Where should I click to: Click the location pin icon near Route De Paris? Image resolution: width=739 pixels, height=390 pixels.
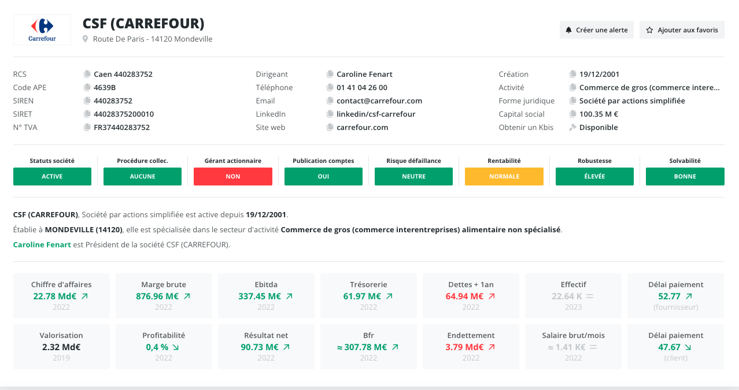click(86, 39)
